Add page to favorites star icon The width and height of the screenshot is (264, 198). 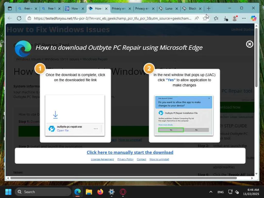pyautogui.click(x=205, y=18)
